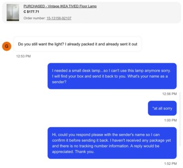The height and width of the screenshot is (168, 183).
Task: Click the word PURCHASED in the item title
Action: [x=34, y=6]
